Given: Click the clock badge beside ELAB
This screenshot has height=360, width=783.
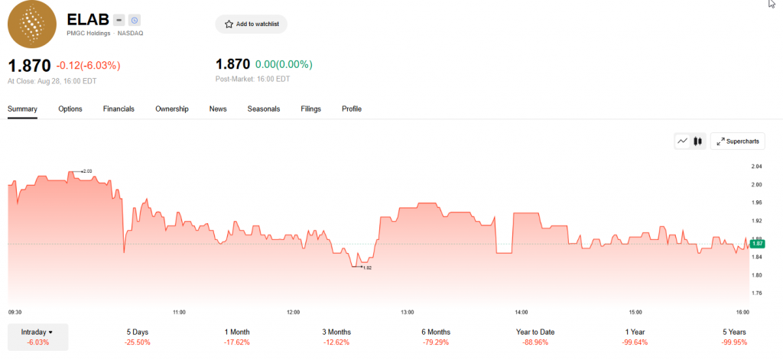Looking at the screenshot, I should [x=135, y=20].
